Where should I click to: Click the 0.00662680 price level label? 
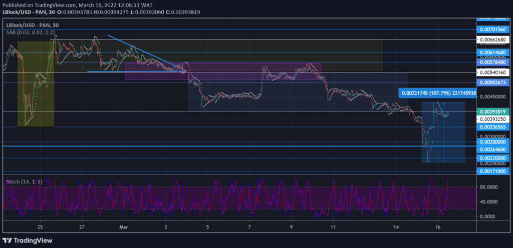pos(492,40)
